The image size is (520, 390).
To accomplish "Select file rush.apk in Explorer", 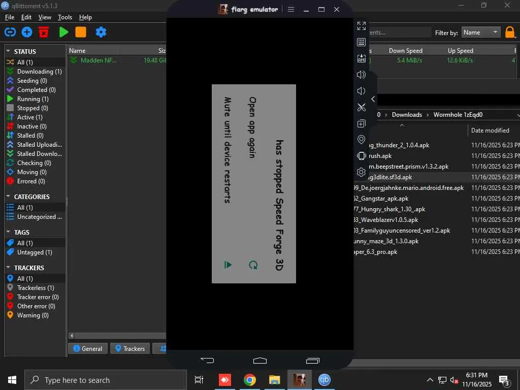I will [380, 156].
